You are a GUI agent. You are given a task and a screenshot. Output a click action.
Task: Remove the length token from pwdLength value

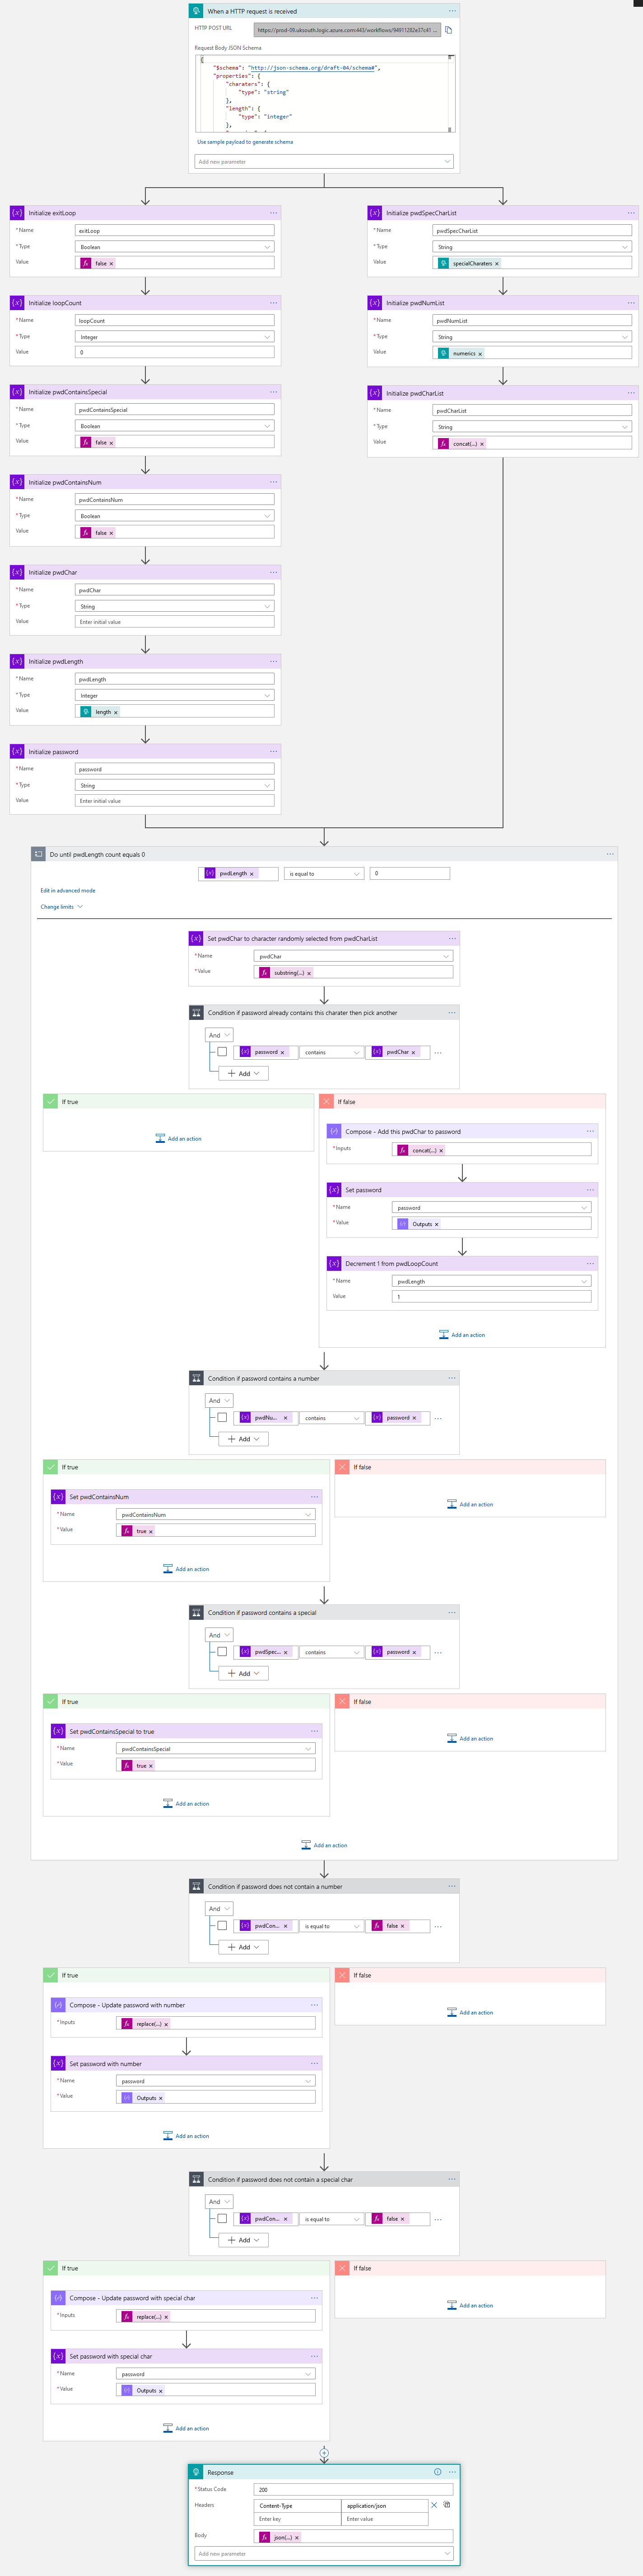coord(116,712)
